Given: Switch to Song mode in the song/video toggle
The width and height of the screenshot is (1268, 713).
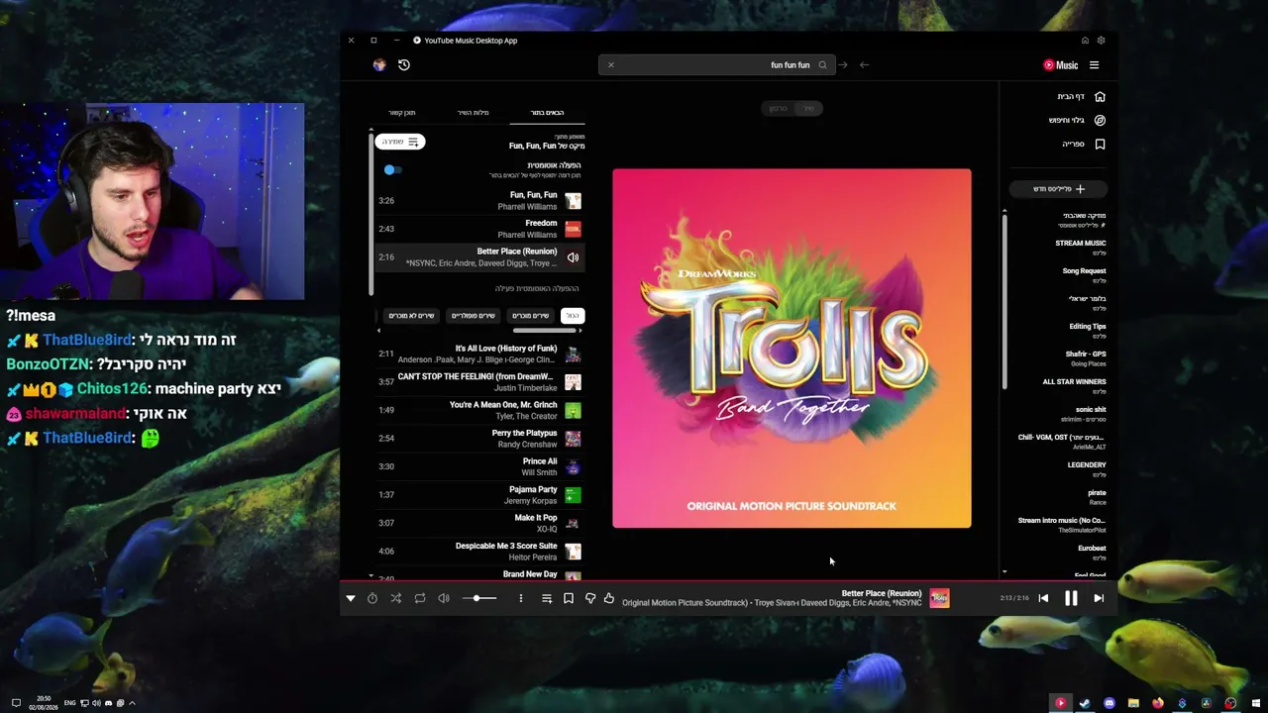Looking at the screenshot, I should click(x=809, y=109).
